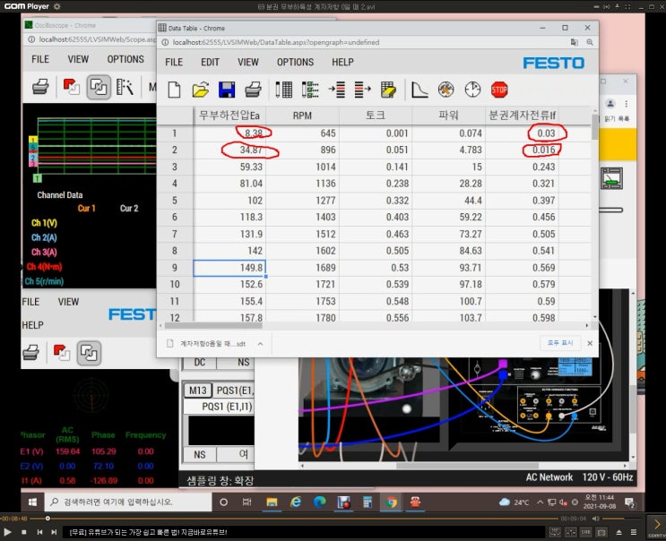Viewport: 666px width, 541px height.
Task: Click the insert row arrow icon
Action: coord(337,90)
